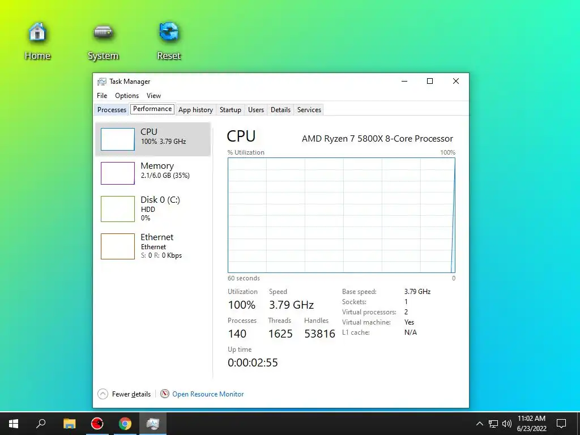Screen dimensions: 580x435
Task: Click the Handles count 53816
Action: [319, 334]
